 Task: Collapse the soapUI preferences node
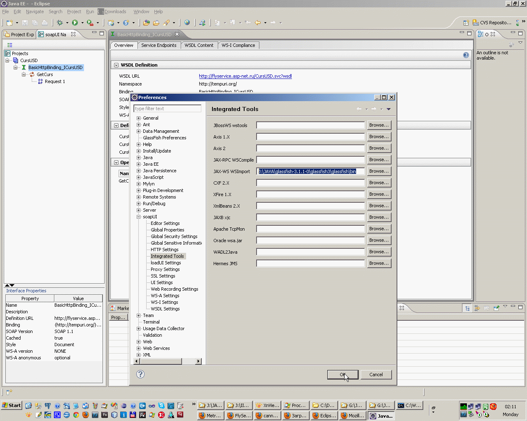tap(139, 217)
